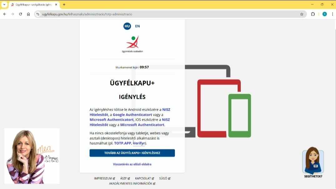
Task: Open the ÁSZF footer link
Action: (125, 178)
